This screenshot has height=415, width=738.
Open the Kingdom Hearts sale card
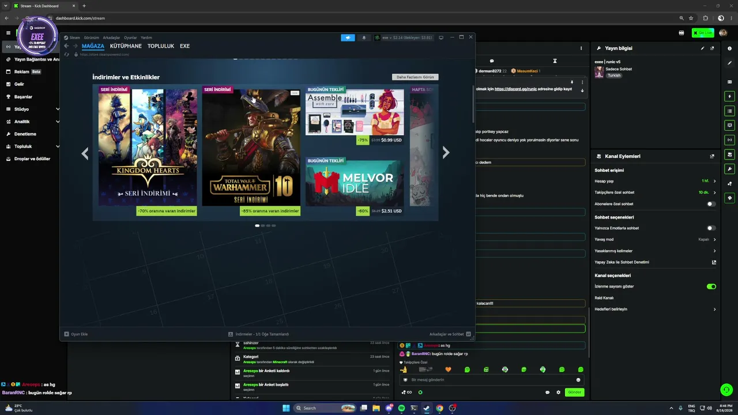click(x=148, y=151)
